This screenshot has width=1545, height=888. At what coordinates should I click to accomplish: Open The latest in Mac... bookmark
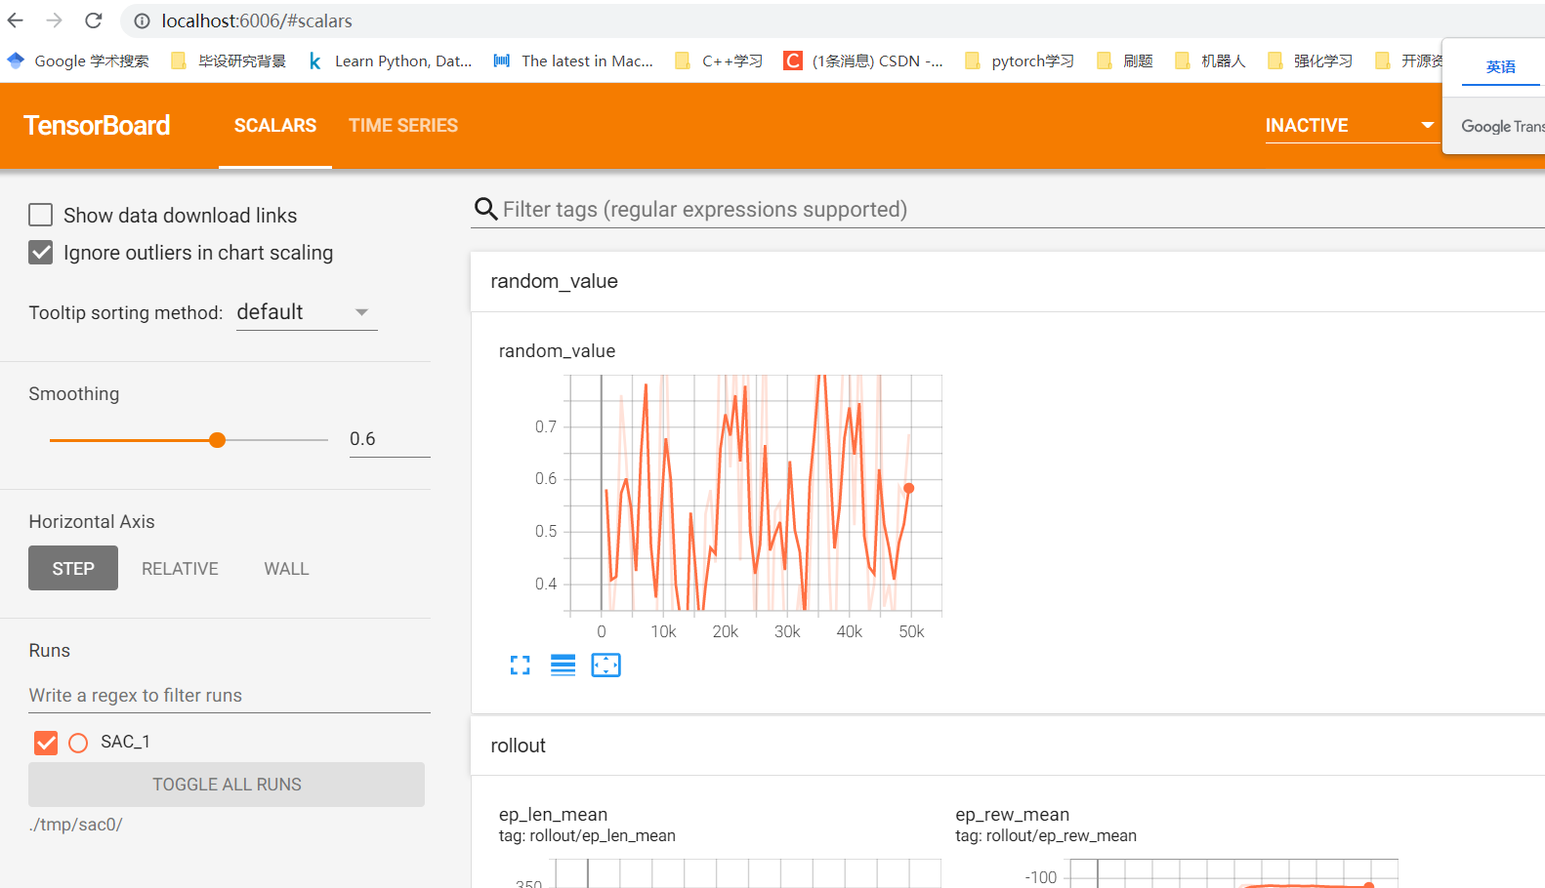point(573,61)
